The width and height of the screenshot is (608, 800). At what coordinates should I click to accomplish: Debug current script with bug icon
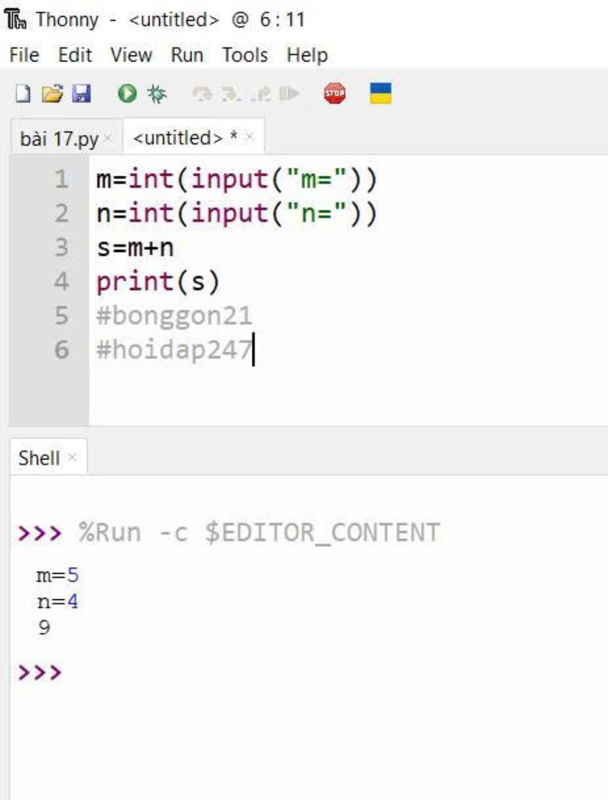tap(157, 94)
